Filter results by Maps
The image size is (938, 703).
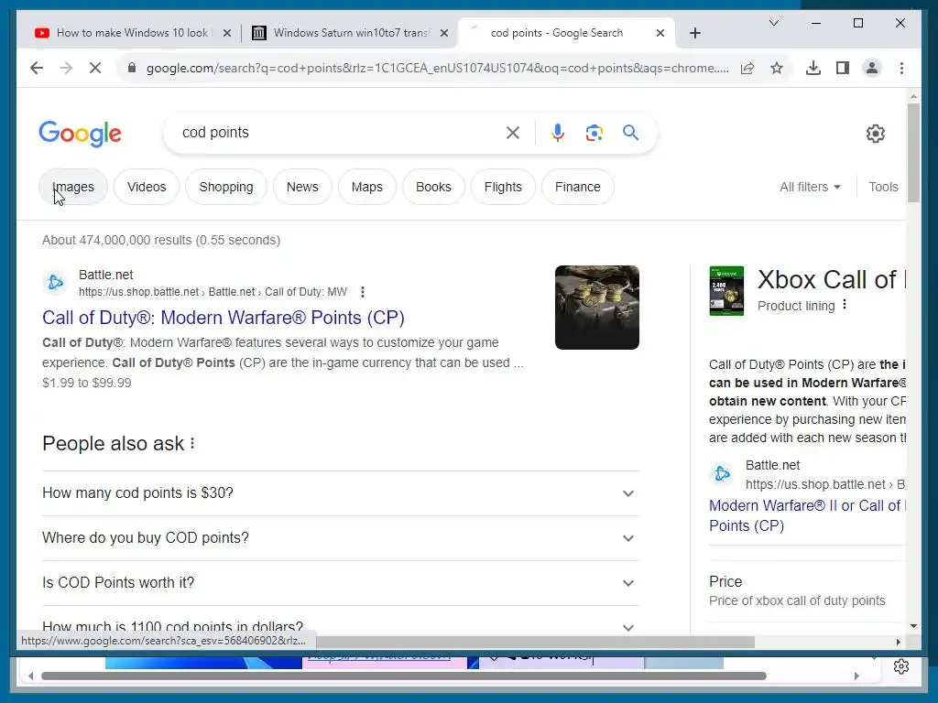366,187
